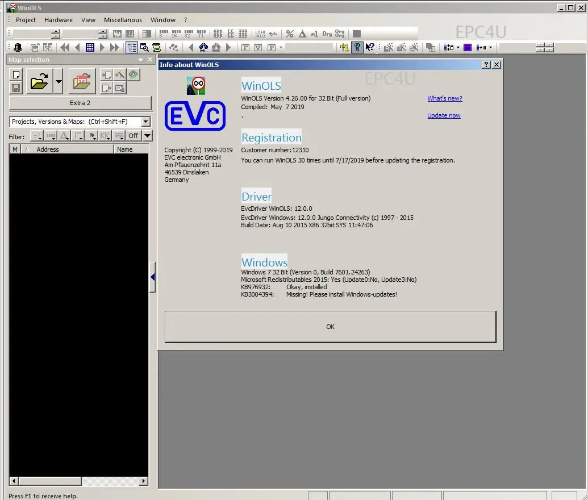The height and width of the screenshot is (500, 588).
Task: Jump to first map with double left arrows
Action: tap(65, 48)
